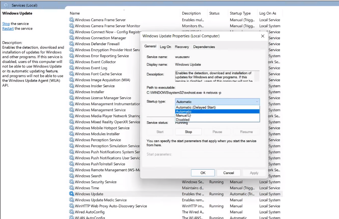This screenshot has width=339, height=219.
Task: Select Disabled startup type option
Action: tap(217, 119)
